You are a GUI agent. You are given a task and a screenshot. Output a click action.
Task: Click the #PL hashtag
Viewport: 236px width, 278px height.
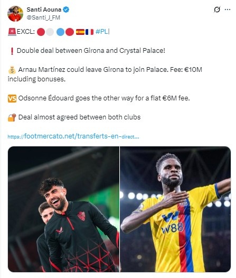[x=102, y=32]
